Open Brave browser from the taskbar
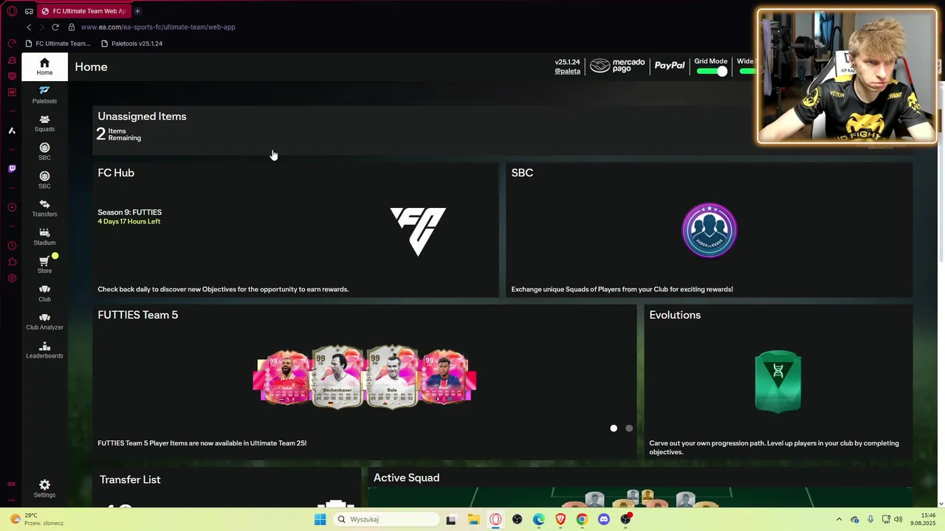This screenshot has width=945, height=531. point(560,519)
